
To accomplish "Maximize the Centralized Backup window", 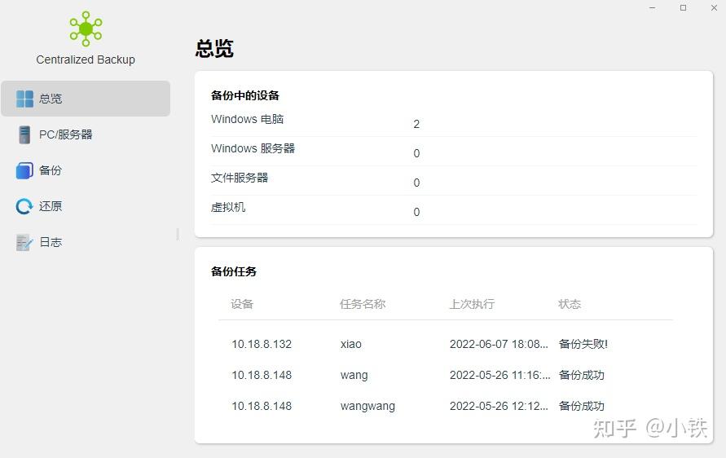I will pyautogui.click(x=683, y=8).
